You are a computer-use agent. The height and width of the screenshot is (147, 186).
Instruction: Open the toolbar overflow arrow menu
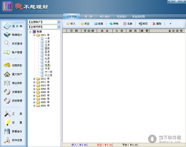click(170, 24)
